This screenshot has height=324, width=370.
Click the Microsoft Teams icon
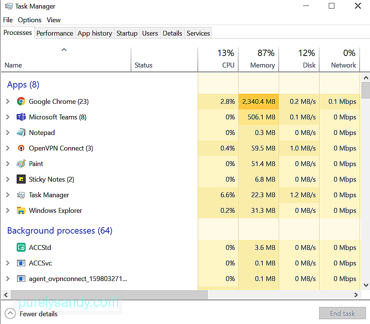point(21,117)
